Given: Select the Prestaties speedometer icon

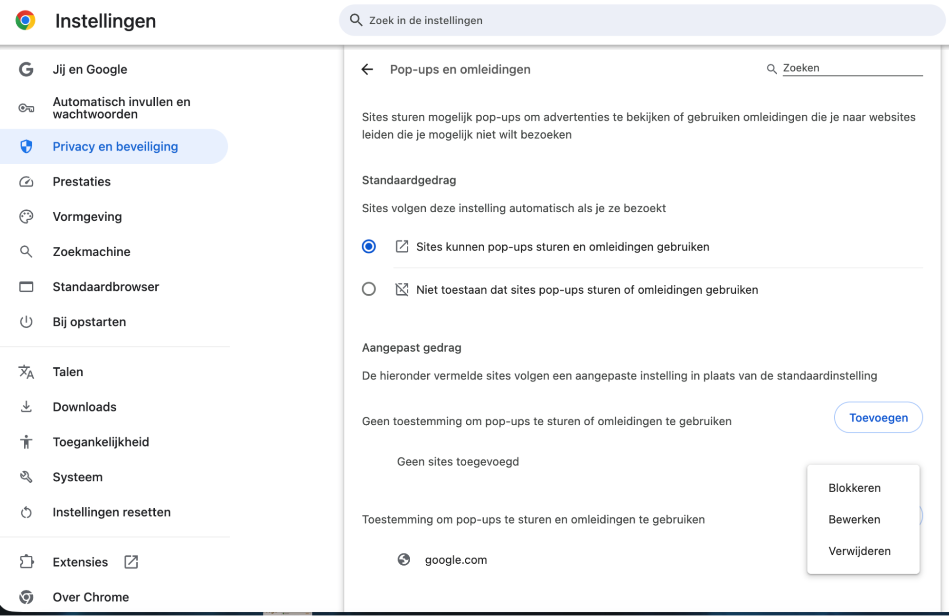Looking at the screenshot, I should coord(27,181).
